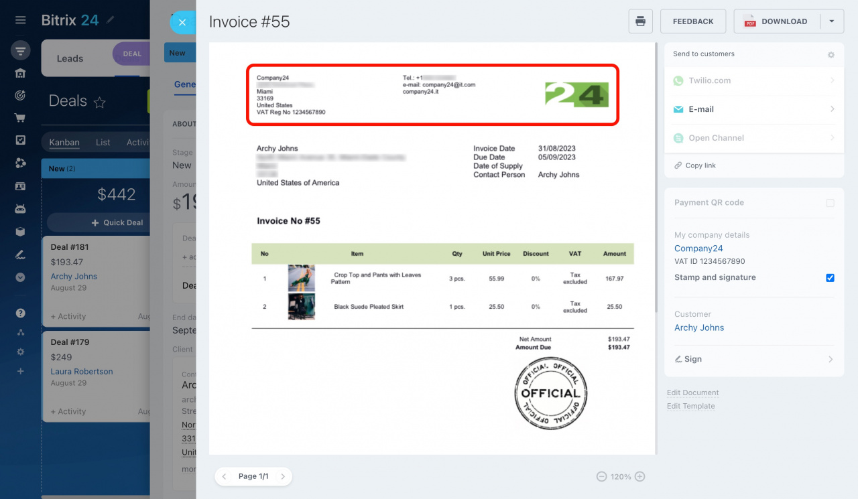The image size is (858, 499).
Task: Expand the Twilio.com row chevron
Action: pos(833,80)
